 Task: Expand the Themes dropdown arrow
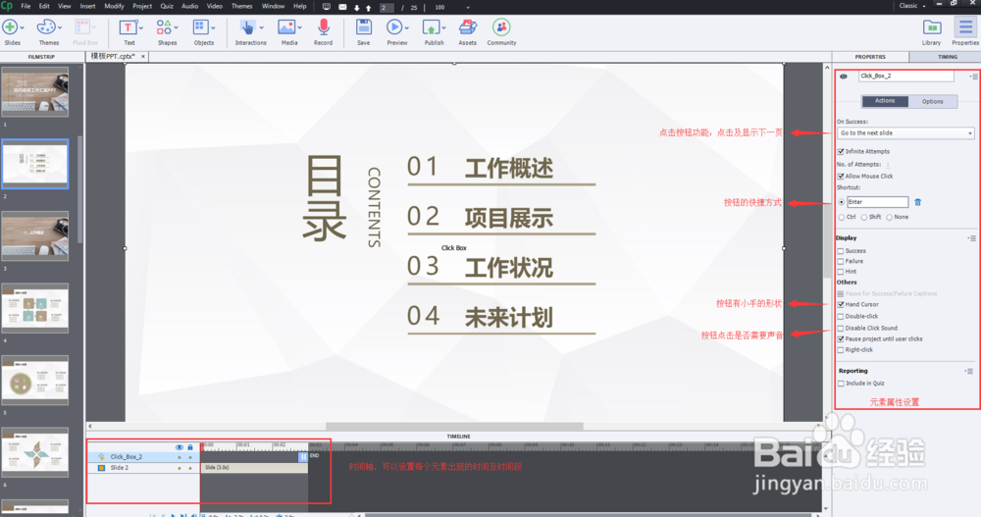60,28
